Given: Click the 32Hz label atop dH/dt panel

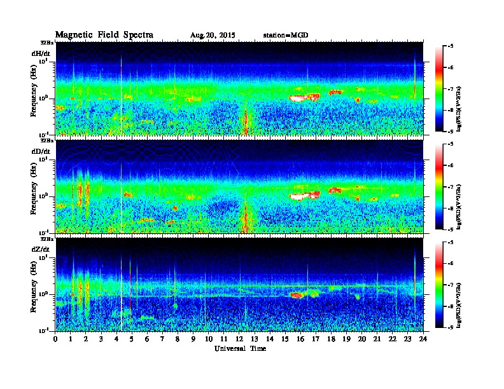Looking at the screenshot, I should pyautogui.click(x=46, y=43).
